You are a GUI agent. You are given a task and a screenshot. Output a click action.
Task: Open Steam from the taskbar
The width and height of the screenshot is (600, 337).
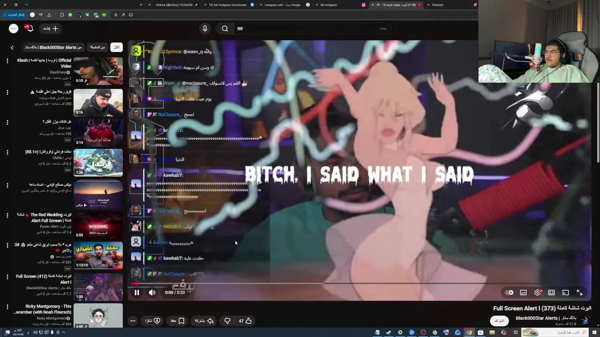(x=389, y=332)
